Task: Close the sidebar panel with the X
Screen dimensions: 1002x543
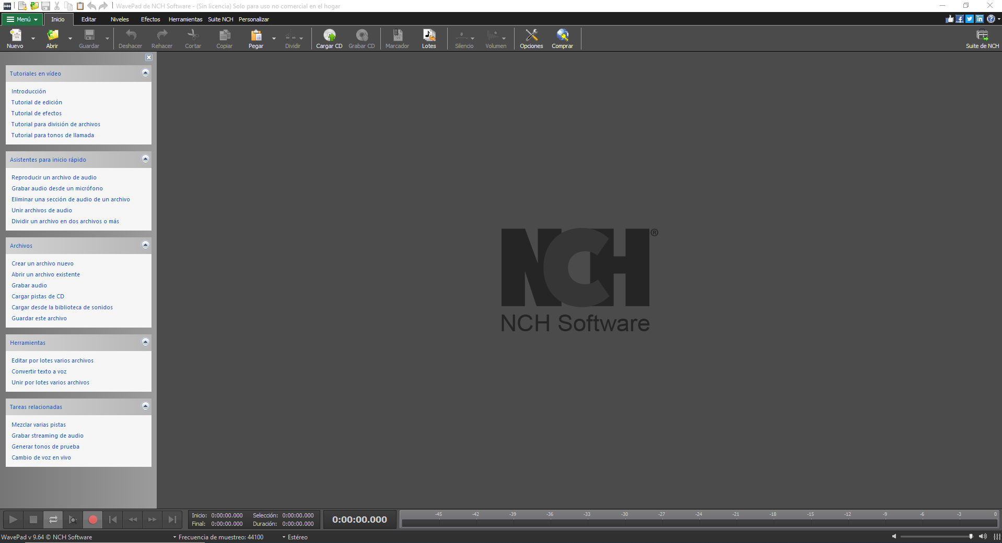Action: [x=149, y=57]
